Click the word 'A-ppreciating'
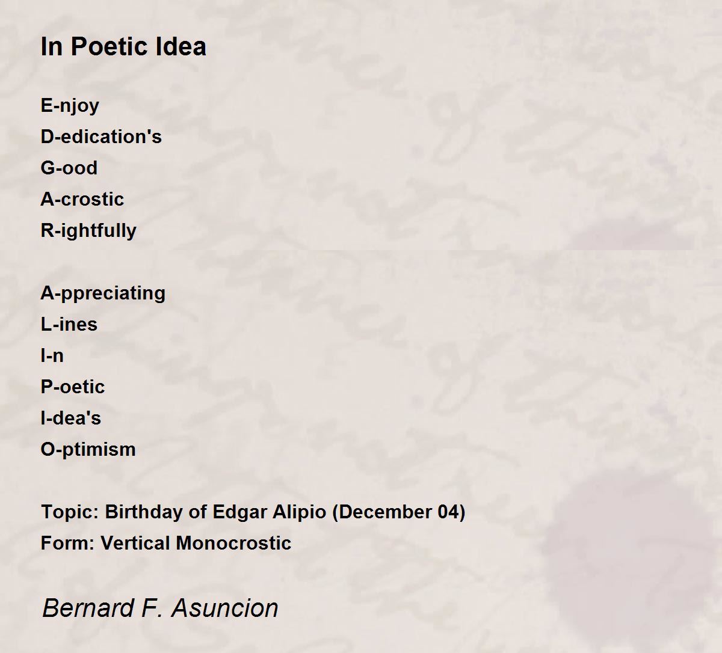Image resolution: width=722 pixels, height=653 pixels. click(103, 293)
